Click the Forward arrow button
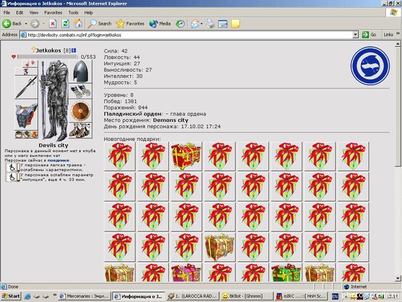This screenshot has height=302, width=402. tap(35, 24)
